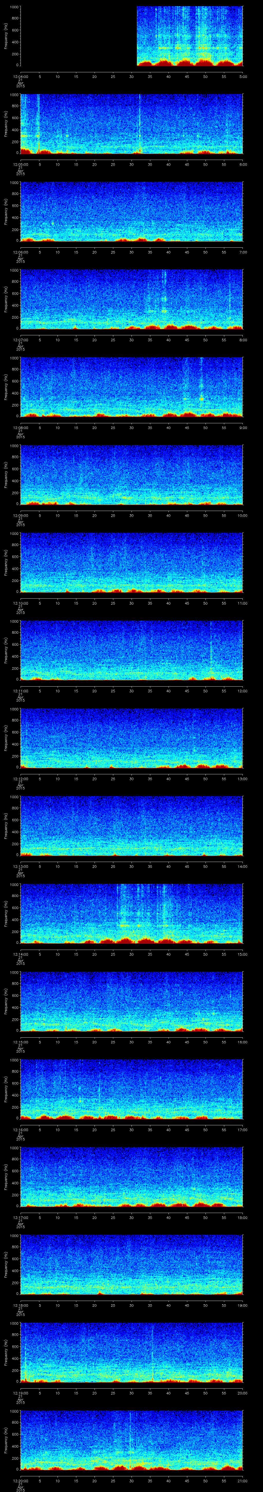Viewport: 263px width, 1492px height.
Task: Click the 21:00 end time label
Action: coord(243,1480)
